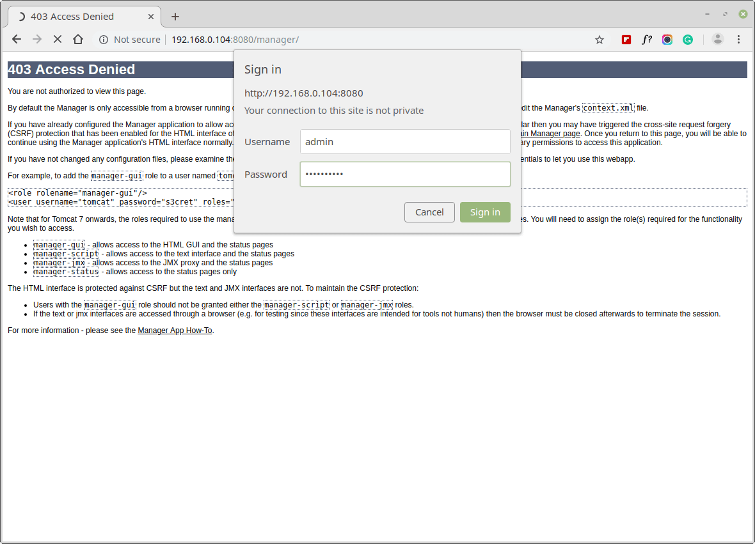Screen dimensions: 755x544
Task: Open the browser home page icon
Action: pyautogui.click(x=78, y=40)
